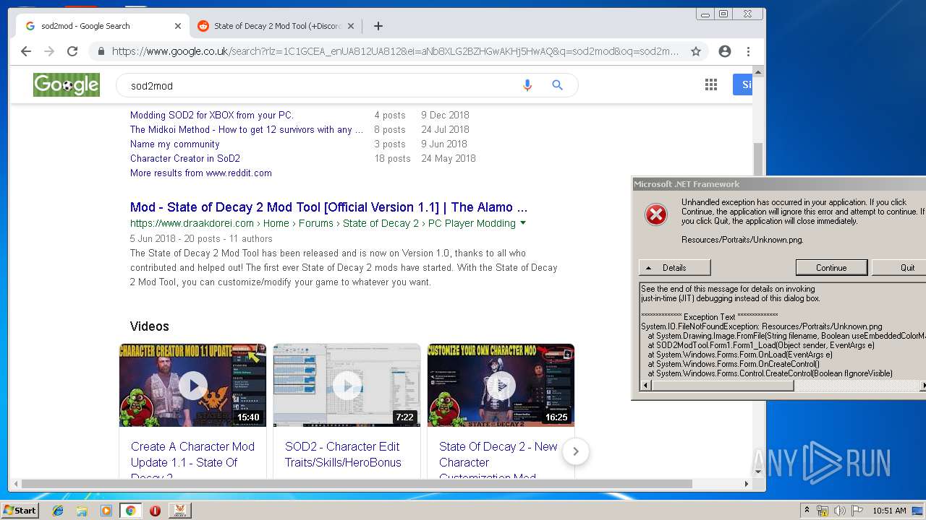Open 'Character Creator in SoD2' link
The image size is (926, 520).
tap(185, 158)
